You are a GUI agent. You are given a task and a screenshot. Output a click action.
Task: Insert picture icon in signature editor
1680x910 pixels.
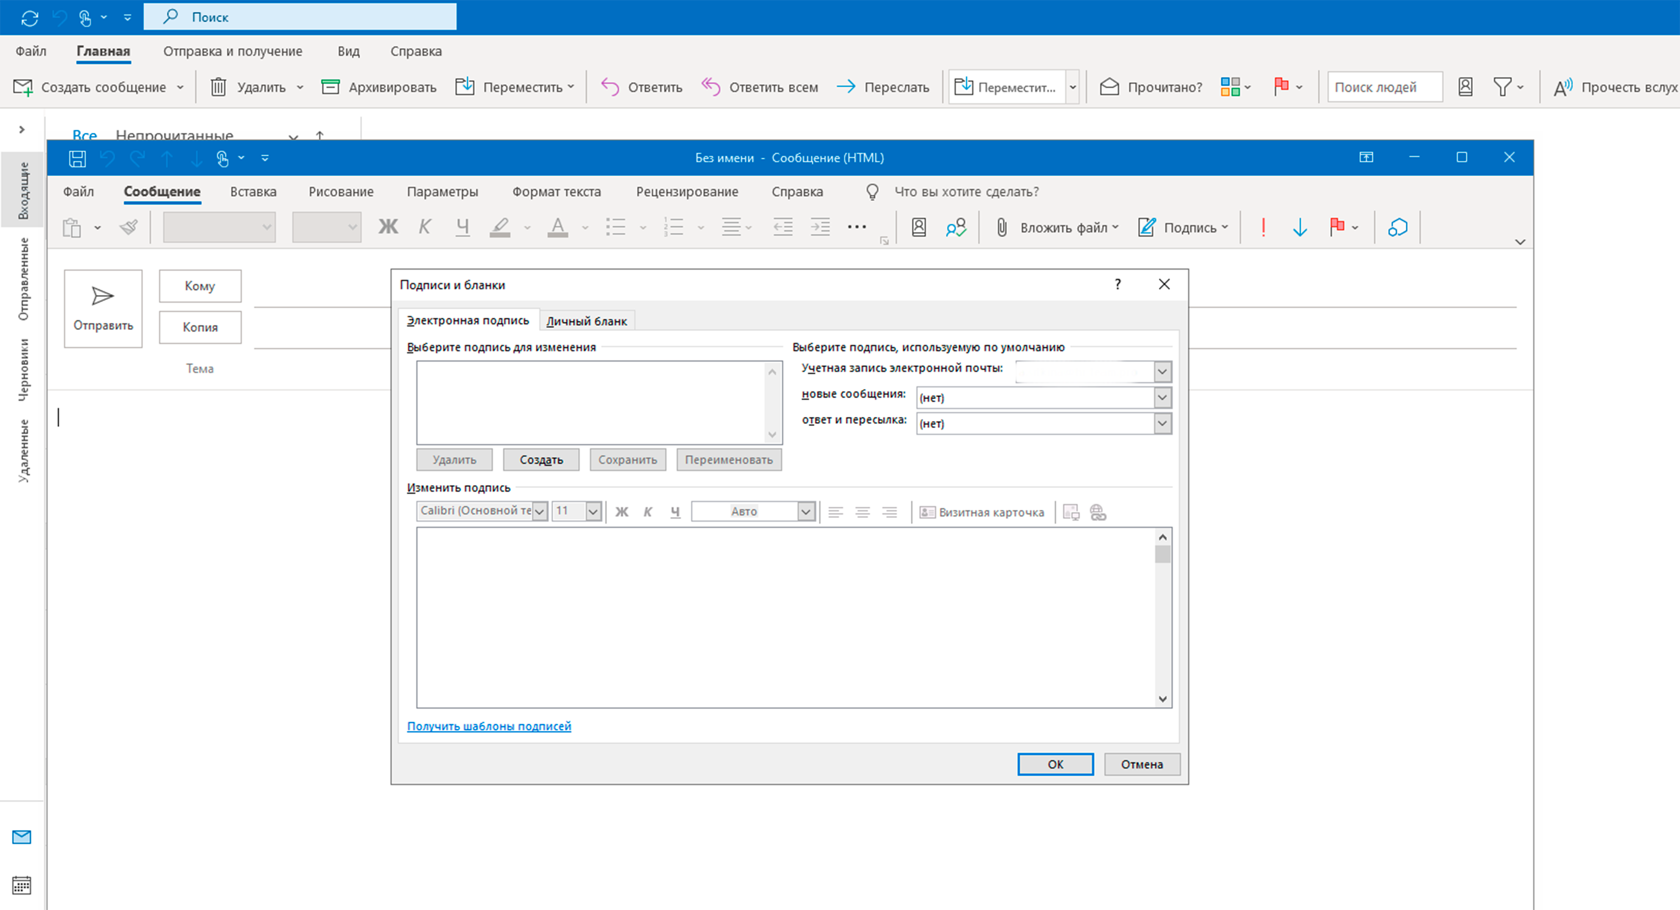point(1071,512)
